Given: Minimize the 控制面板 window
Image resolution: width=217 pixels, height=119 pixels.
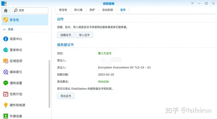Looking at the screenshot, I should [199, 3].
